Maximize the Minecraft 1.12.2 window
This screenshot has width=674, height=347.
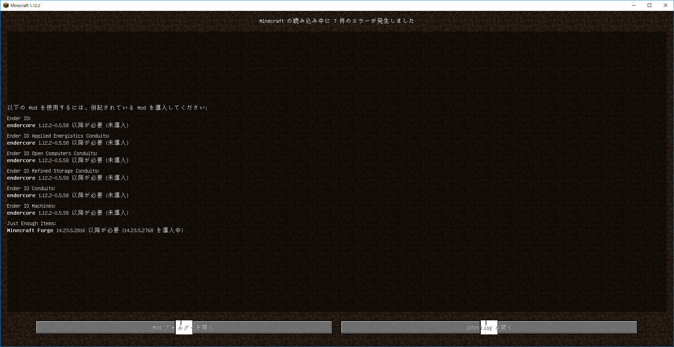(x=649, y=5)
